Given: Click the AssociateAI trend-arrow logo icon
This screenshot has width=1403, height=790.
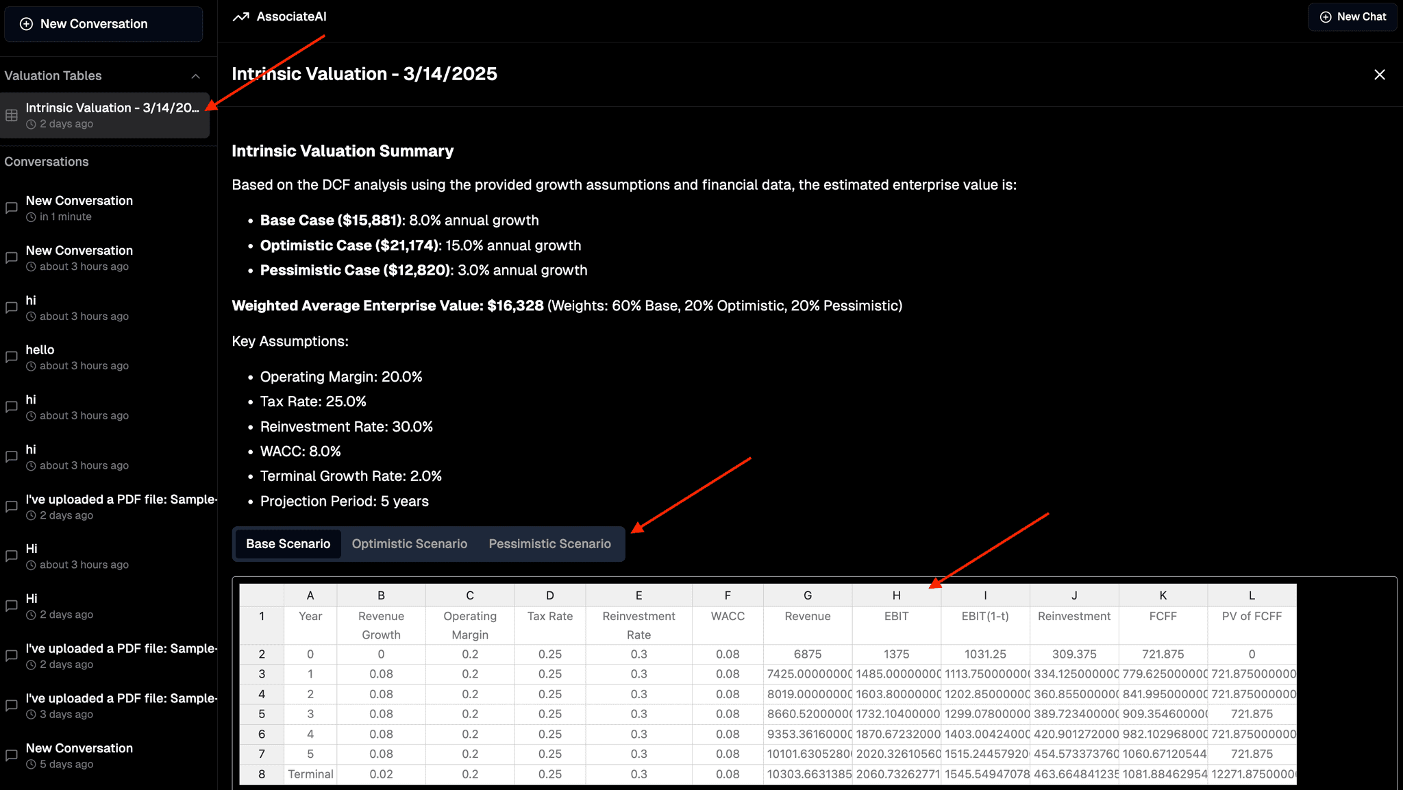Looking at the screenshot, I should point(240,16).
